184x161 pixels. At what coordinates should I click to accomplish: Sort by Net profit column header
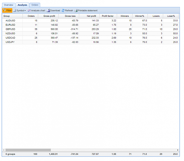pos(89,16)
